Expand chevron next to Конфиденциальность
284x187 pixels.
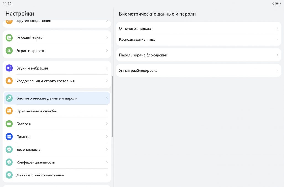107,162
